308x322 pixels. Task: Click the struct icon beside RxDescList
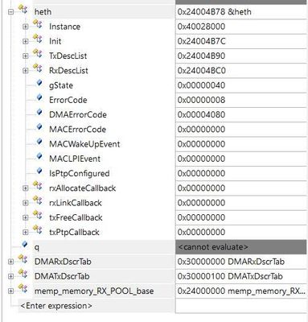pyautogui.click(x=38, y=68)
